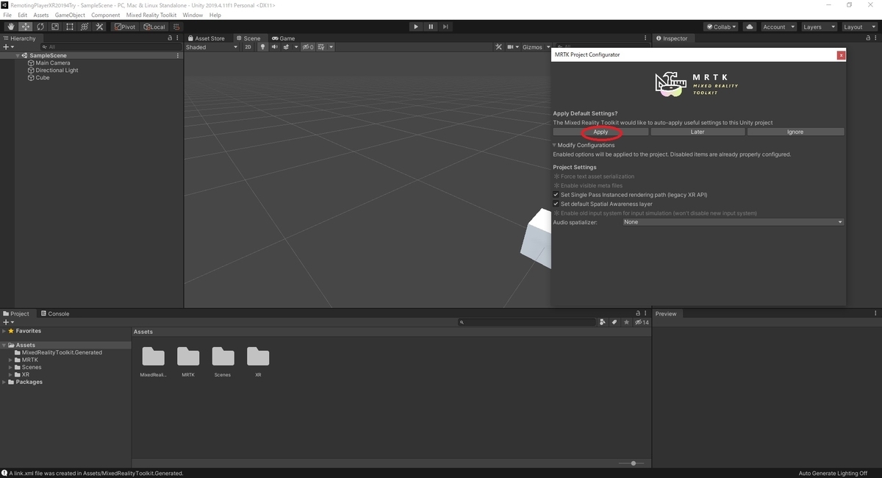Toggle hidden packages visibility count
The image size is (882, 478).
coord(642,322)
